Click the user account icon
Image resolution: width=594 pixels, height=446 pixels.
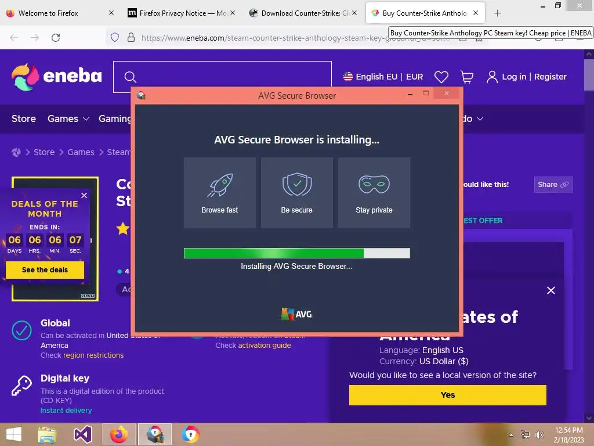492,77
